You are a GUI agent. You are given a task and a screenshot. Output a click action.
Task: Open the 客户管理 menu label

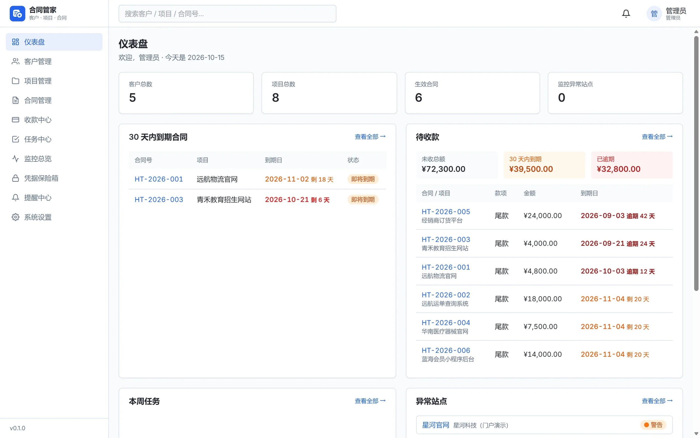(38, 61)
